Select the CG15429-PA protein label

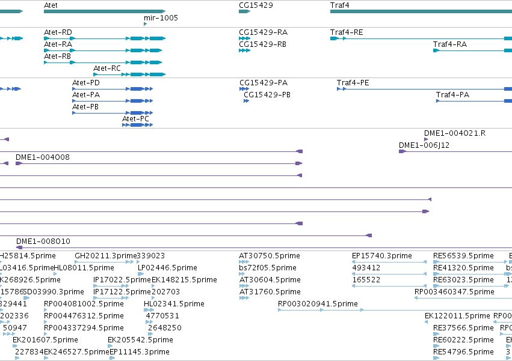coord(264,83)
